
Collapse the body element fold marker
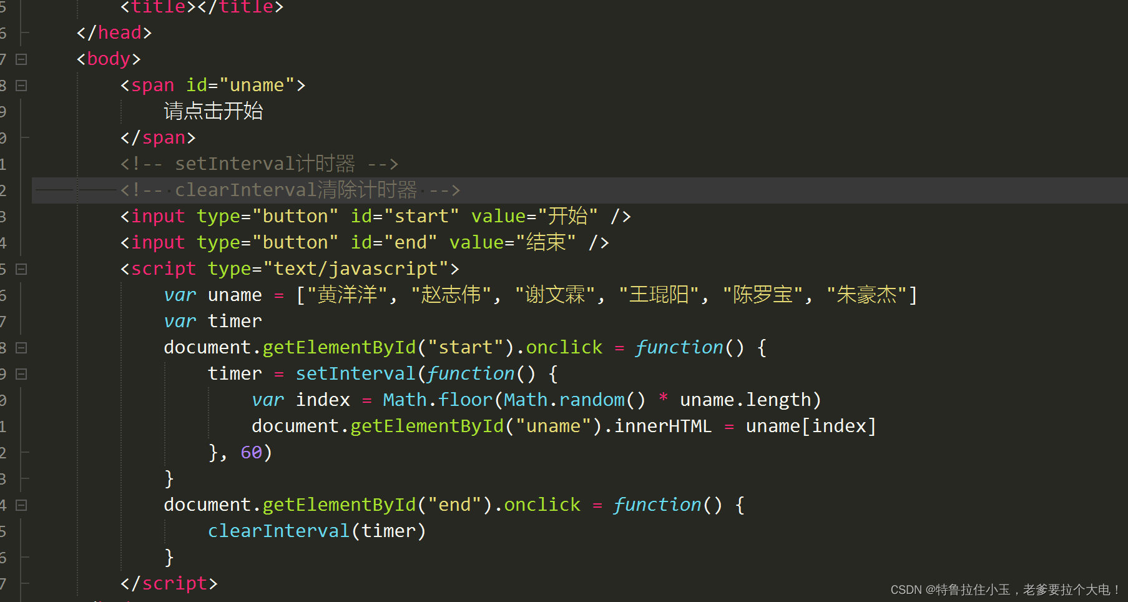[x=21, y=58]
